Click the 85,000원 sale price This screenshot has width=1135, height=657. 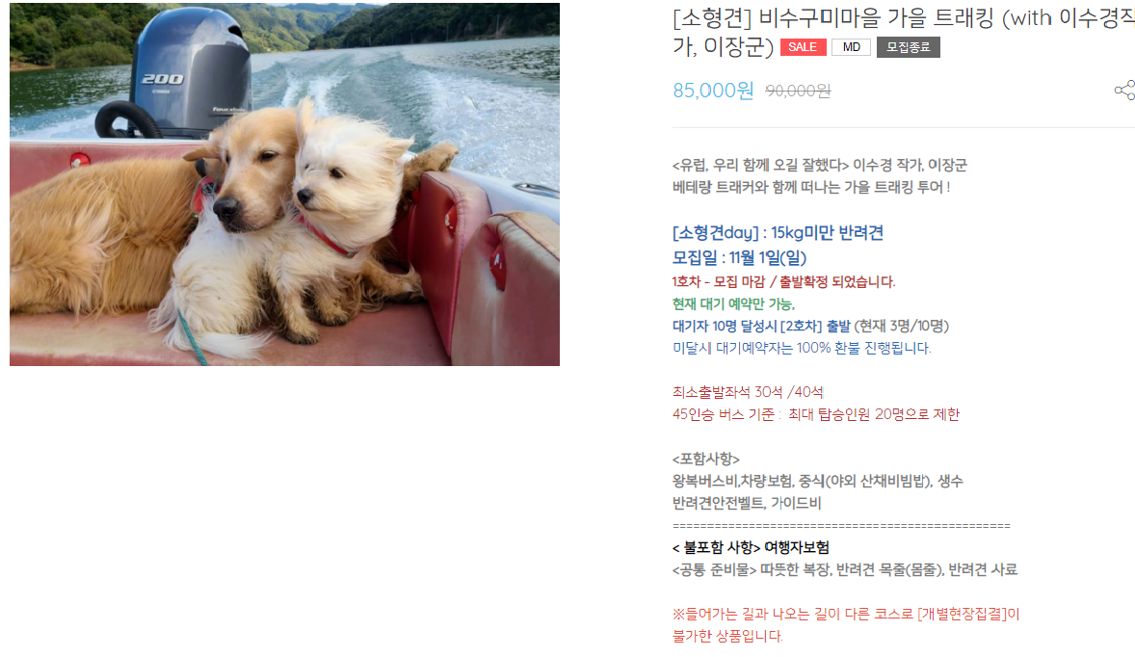pos(713,91)
